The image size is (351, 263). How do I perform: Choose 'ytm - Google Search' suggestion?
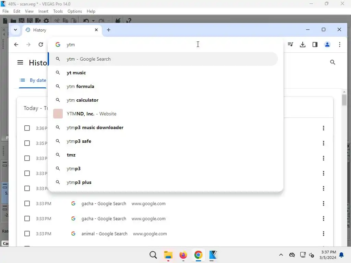click(163, 59)
